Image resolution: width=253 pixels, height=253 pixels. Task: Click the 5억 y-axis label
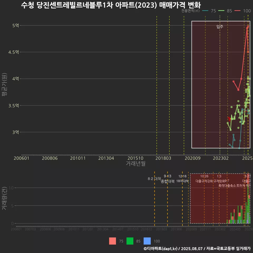(16, 26)
